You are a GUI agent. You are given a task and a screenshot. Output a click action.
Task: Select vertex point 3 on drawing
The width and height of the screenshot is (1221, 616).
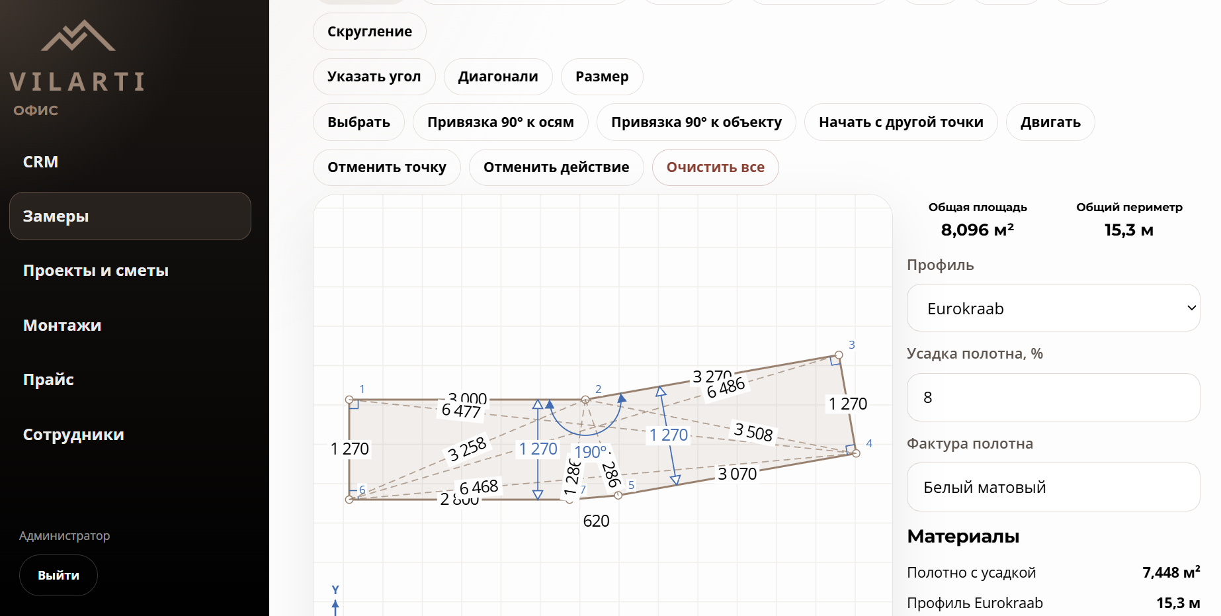coord(839,355)
